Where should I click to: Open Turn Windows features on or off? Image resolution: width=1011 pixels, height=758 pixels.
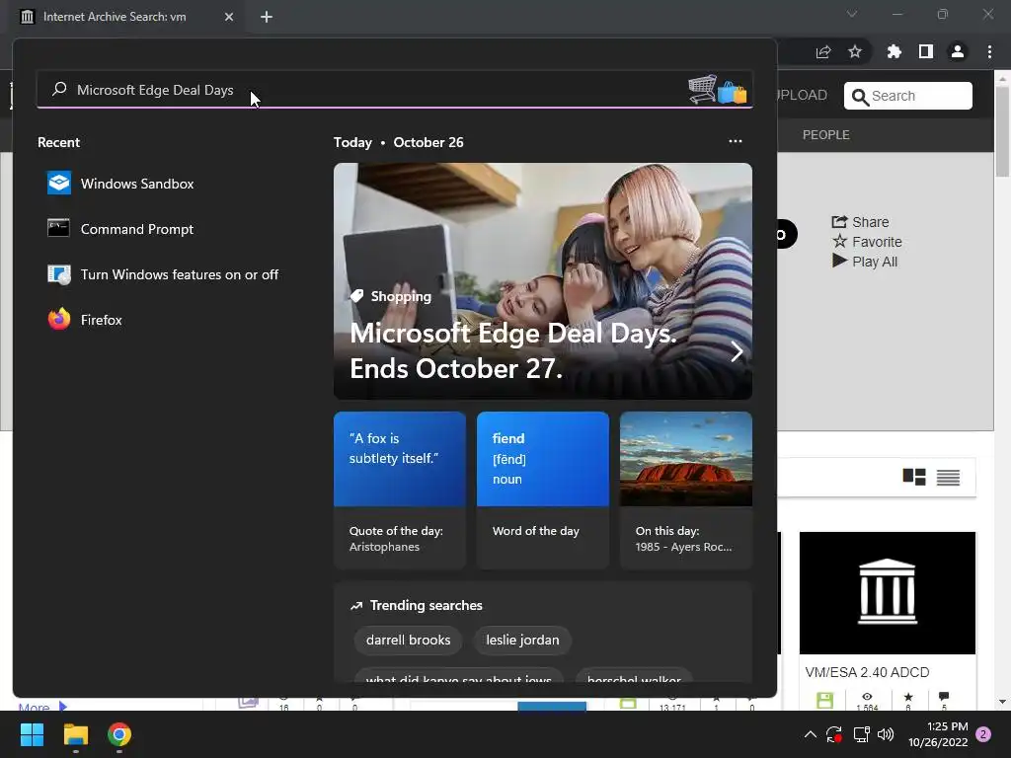[x=163, y=274]
